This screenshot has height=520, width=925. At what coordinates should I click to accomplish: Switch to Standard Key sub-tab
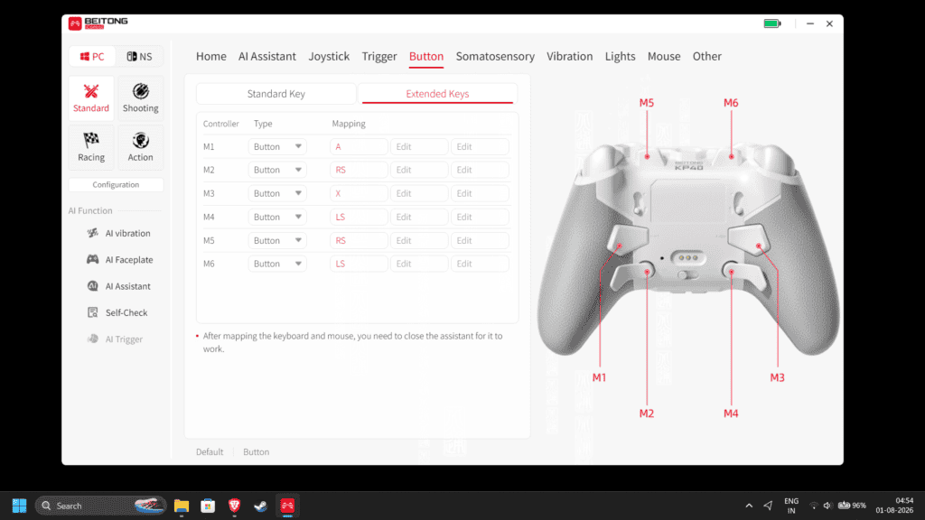[276, 94]
